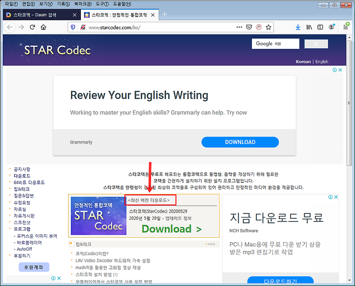Open the Firefox hamburger application menu
The width and height of the screenshot is (355, 286).
coord(346,27)
